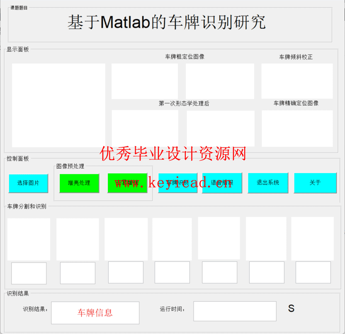The height and width of the screenshot is (334, 345).
Task: Click the 运行时间： label text
Action: tap(172, 309)
